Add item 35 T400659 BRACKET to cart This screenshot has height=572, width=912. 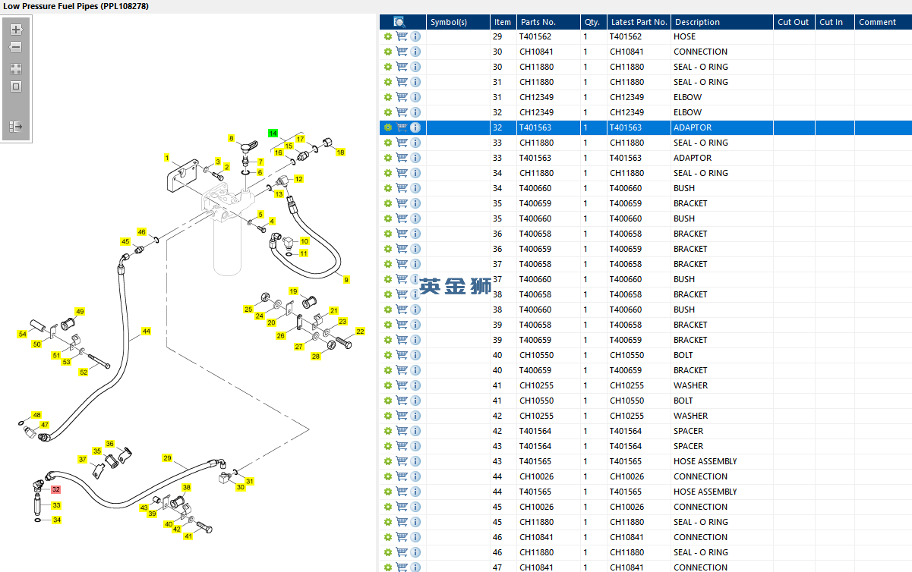click(x=402, y=203)
